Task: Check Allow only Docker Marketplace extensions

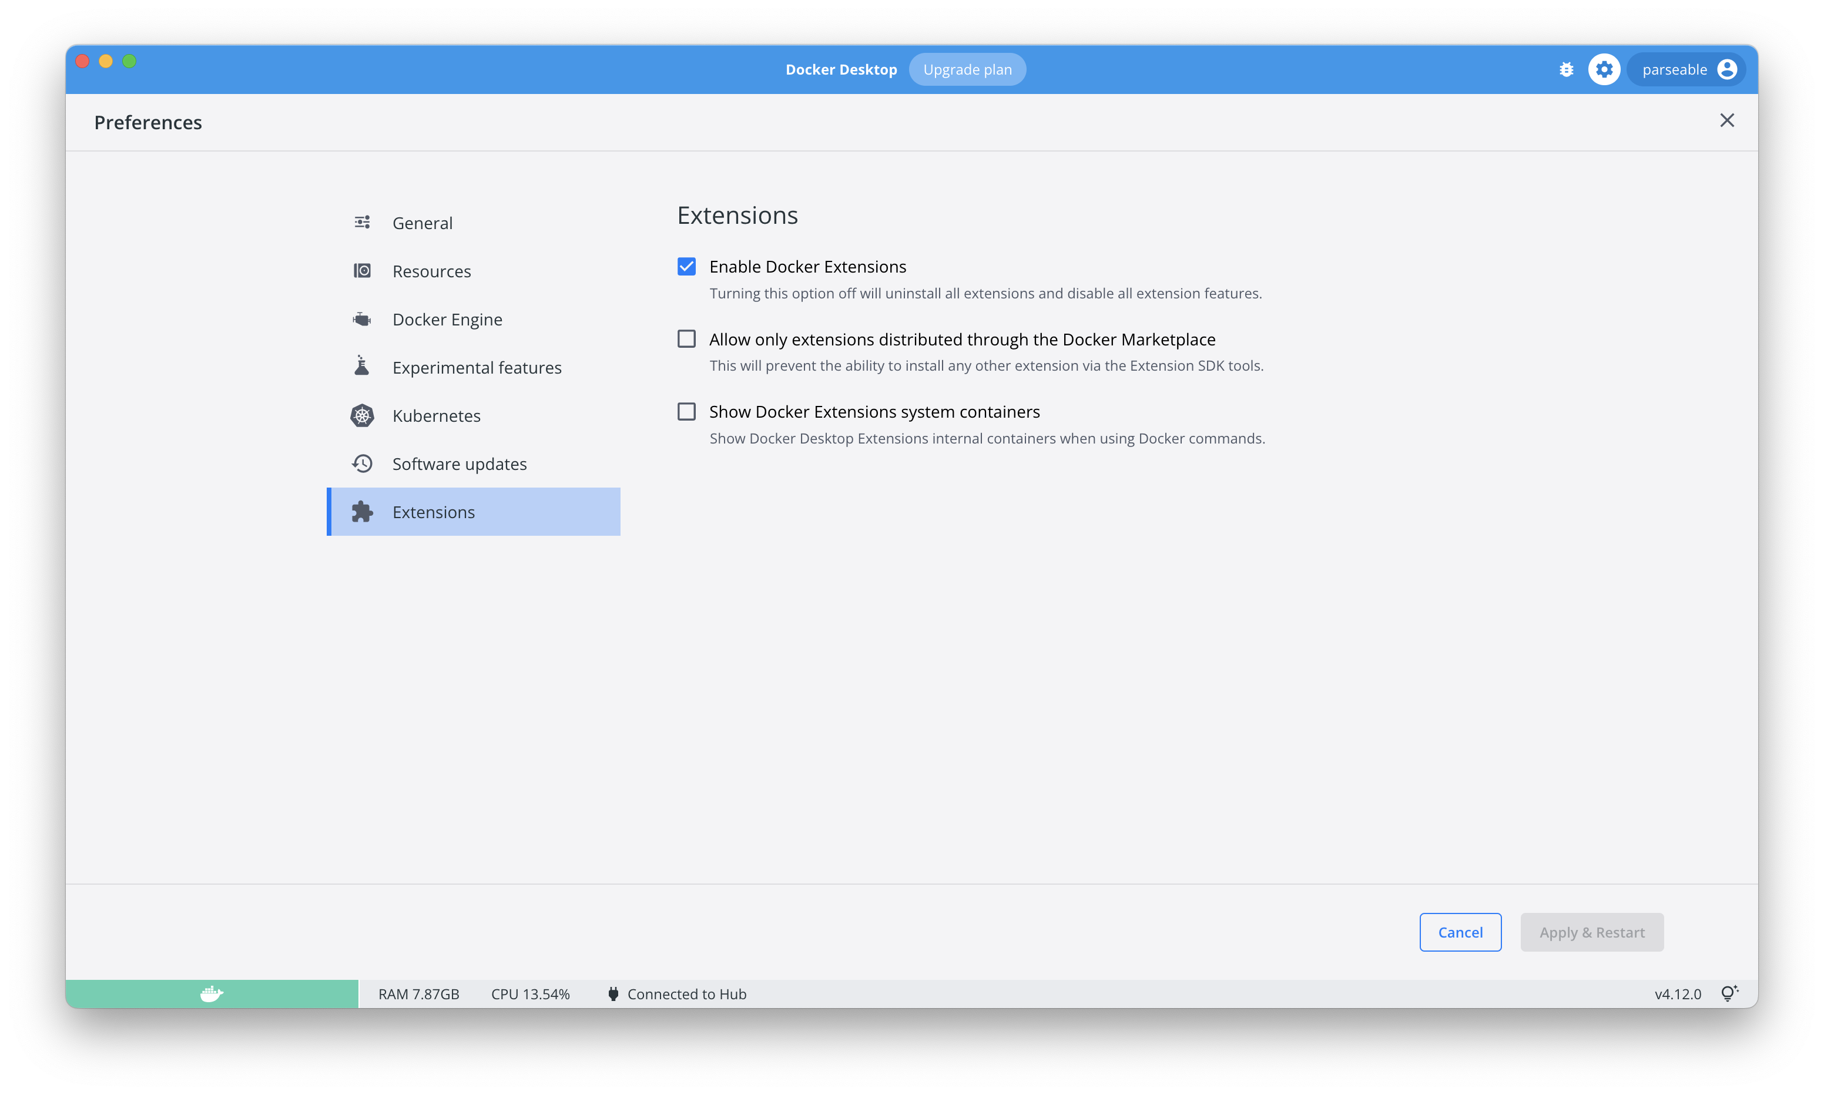Action: 686,339
